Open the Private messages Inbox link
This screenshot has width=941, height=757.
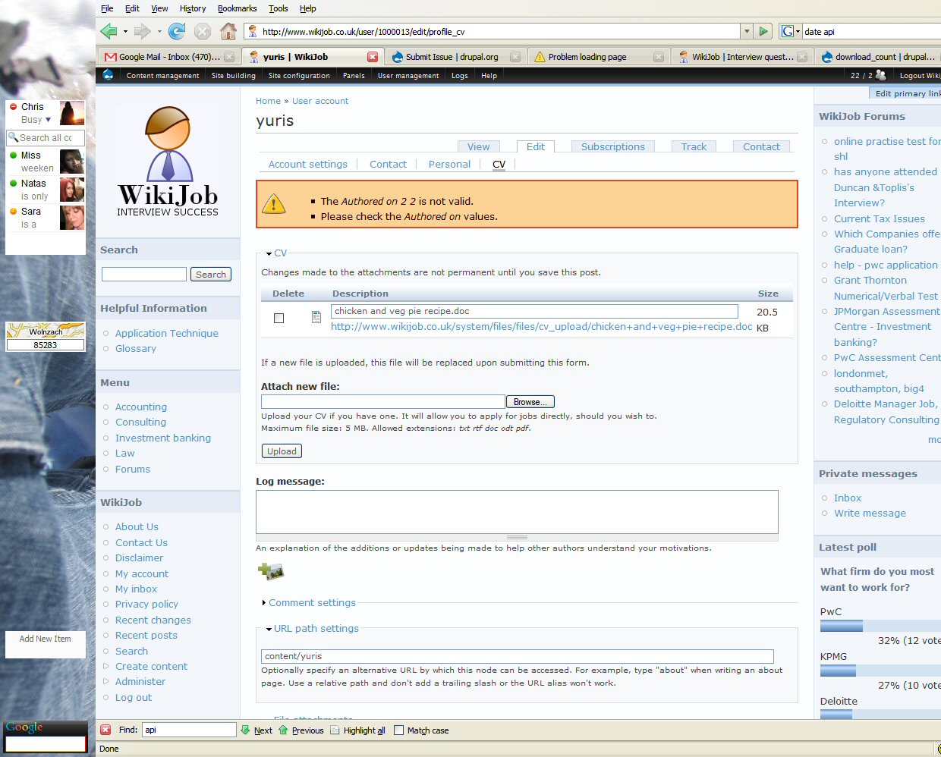click(x=848, y=498)
